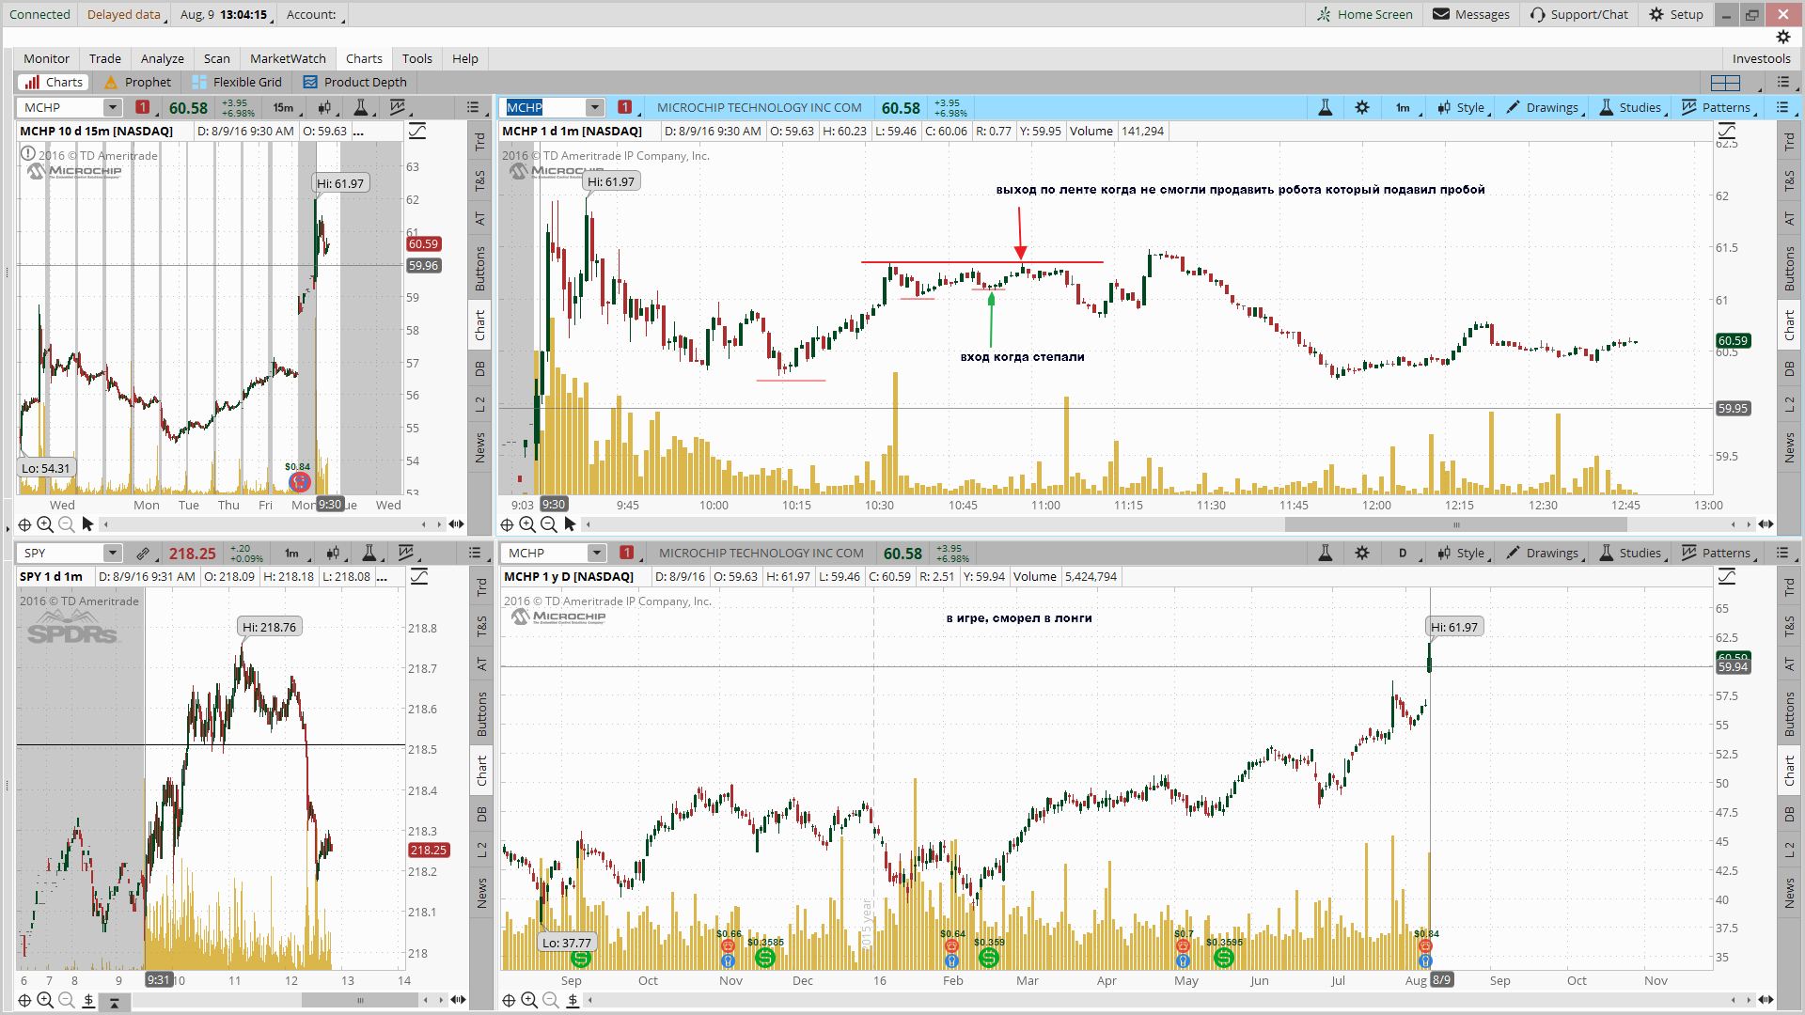Expand the symbol dropdown in top-left MCHP chart
The image size is (1805, 1015).
point(113,107)
